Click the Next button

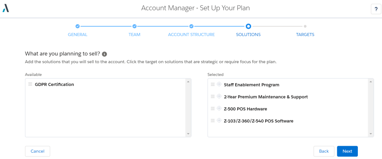point(347,151)
